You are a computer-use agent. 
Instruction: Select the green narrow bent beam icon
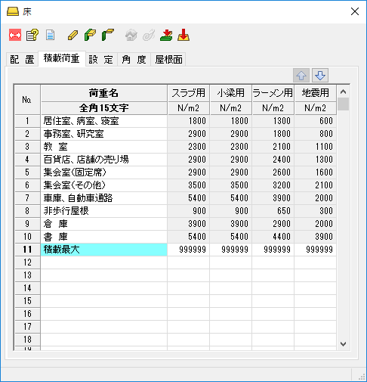[x=108, y=35]
